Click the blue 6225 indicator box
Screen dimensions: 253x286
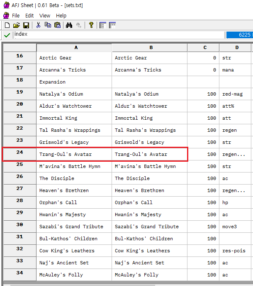tap(240, 35)
